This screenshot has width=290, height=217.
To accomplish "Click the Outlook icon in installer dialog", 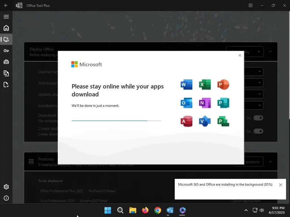I will pos(186,103).
